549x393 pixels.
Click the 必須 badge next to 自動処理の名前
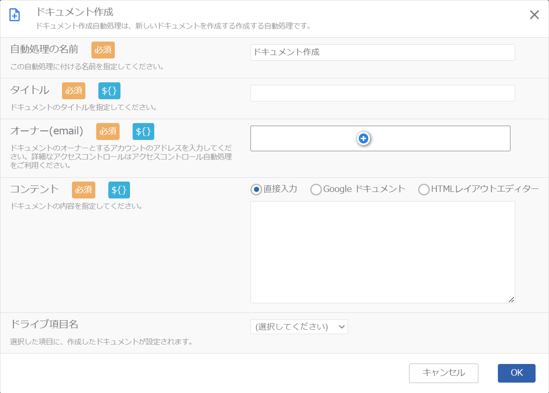pyautogui.click(x=103, y=50)
